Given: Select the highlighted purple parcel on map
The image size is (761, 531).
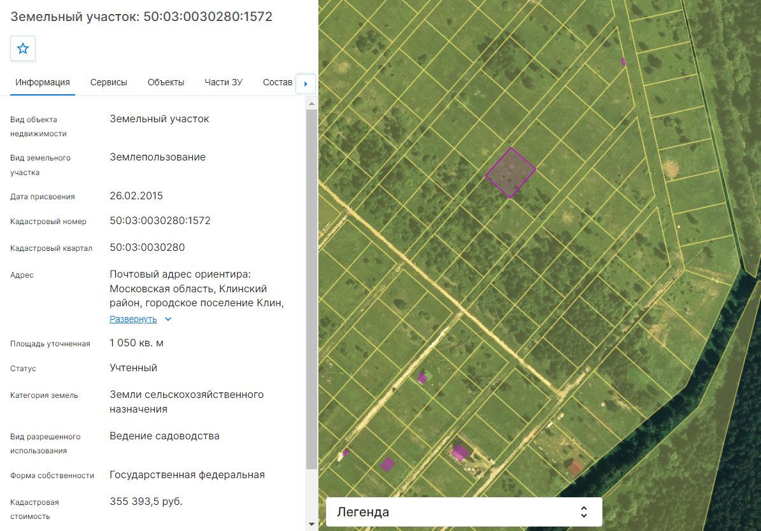Looking at the screenshot, I should click(x=510, y=173).
